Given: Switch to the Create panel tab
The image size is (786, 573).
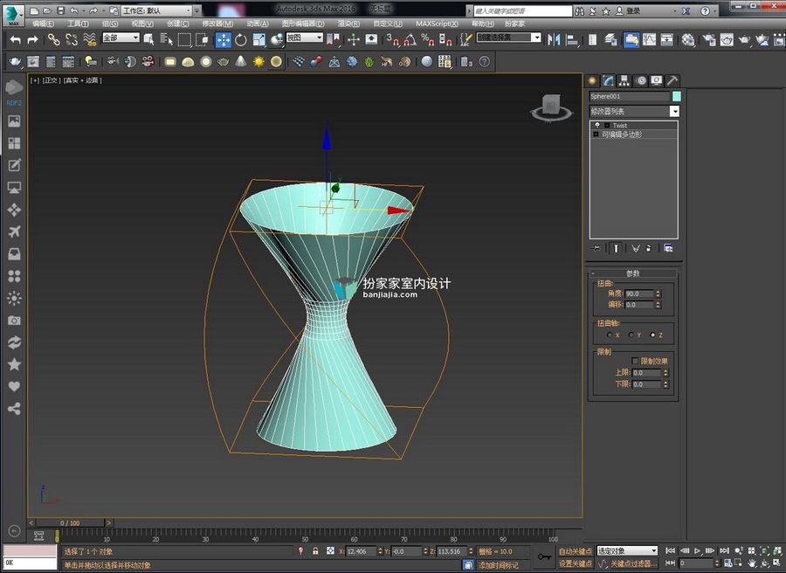Looking at the screenshot, I should click(592, 80).
